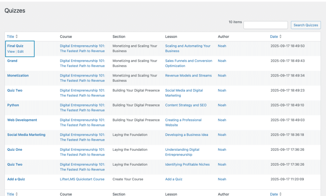
Task: Open Identifying Profitable Niches lesson
Action: tap(187, 164)
